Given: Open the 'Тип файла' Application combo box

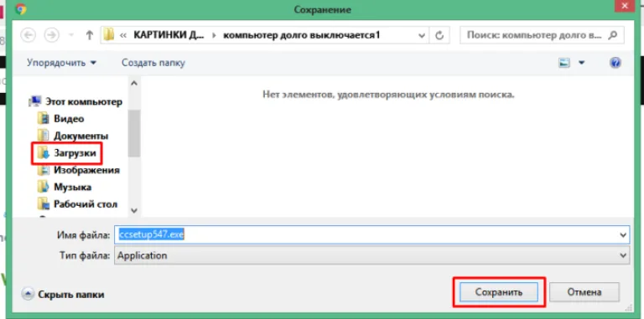Looking at the screenshot, I should pos(371,255).
